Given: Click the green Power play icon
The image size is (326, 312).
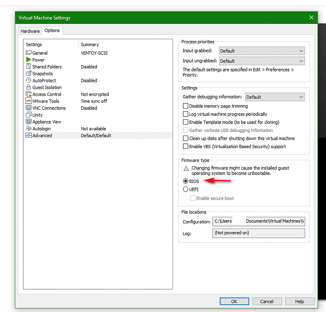Looking at the screenshot, I should click(29, 60).
